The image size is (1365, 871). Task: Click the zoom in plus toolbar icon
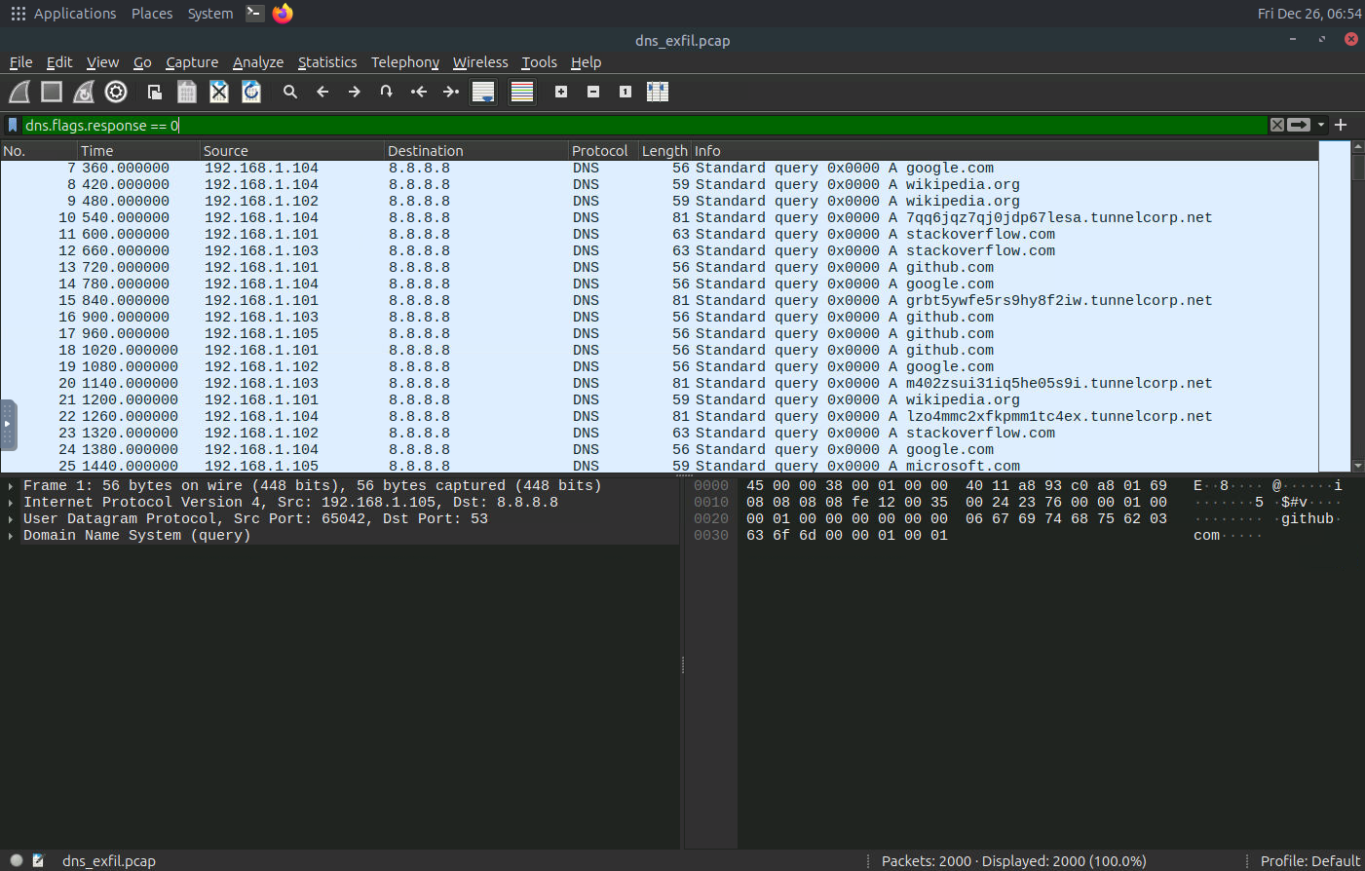tap(561, 92)
